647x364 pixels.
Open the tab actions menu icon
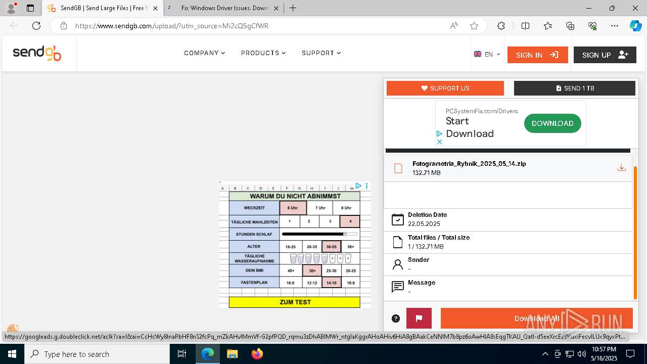[x=30, y=8]
